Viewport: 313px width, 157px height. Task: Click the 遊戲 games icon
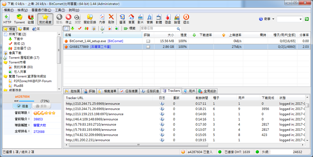tap(168, 19)
